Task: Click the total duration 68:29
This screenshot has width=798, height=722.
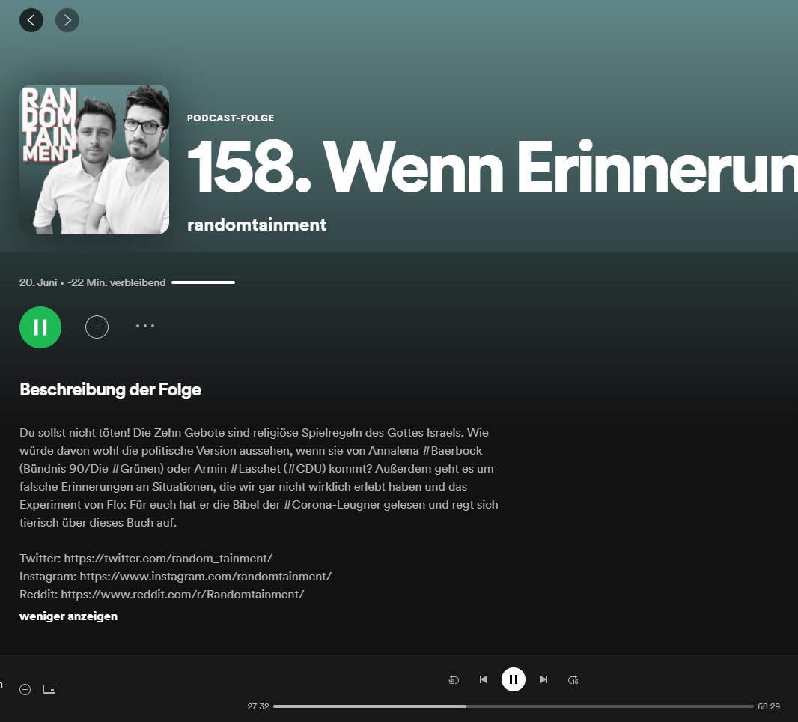Action: click(x=769, y=706)
